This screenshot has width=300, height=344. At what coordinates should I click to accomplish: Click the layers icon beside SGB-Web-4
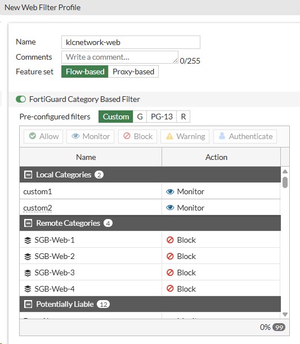pos(28,289)
